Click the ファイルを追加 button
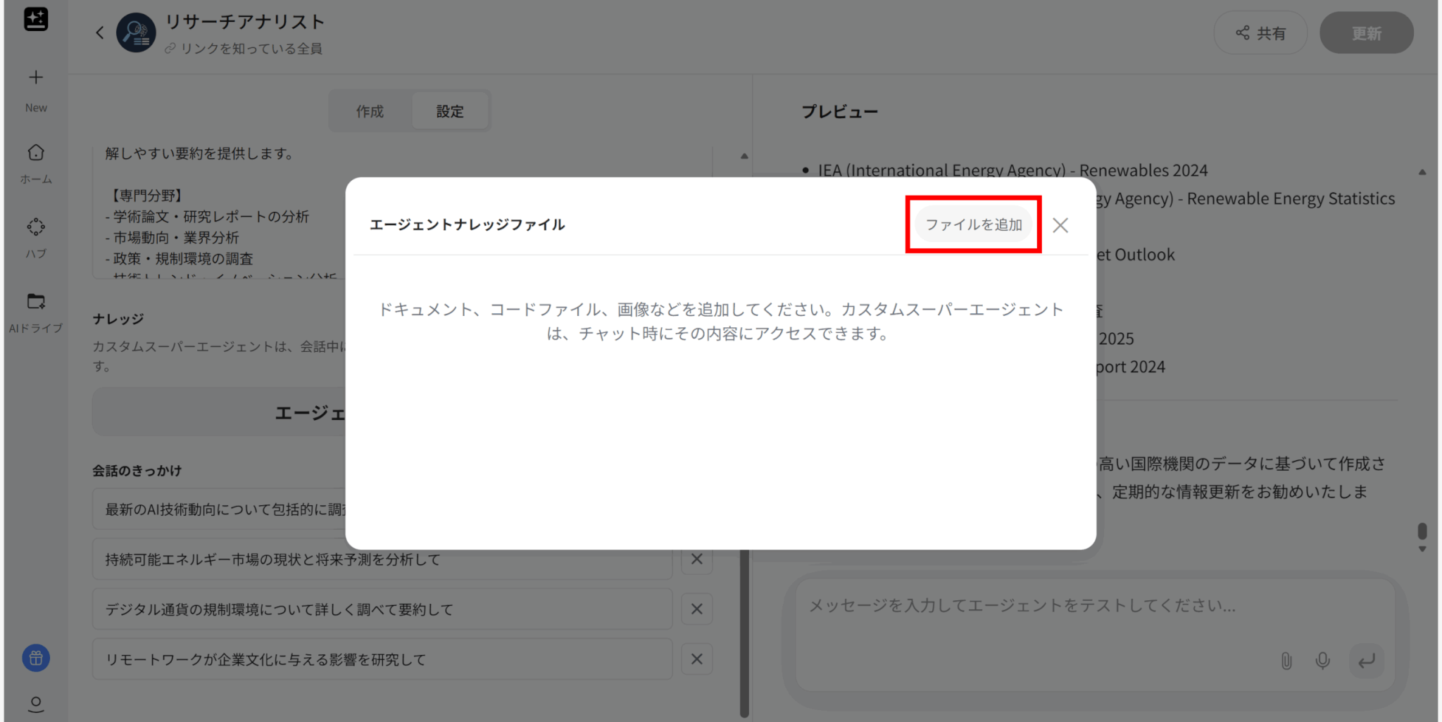Image resolution: width=1442 pixels, height=722 pixels. click(973, 224)
